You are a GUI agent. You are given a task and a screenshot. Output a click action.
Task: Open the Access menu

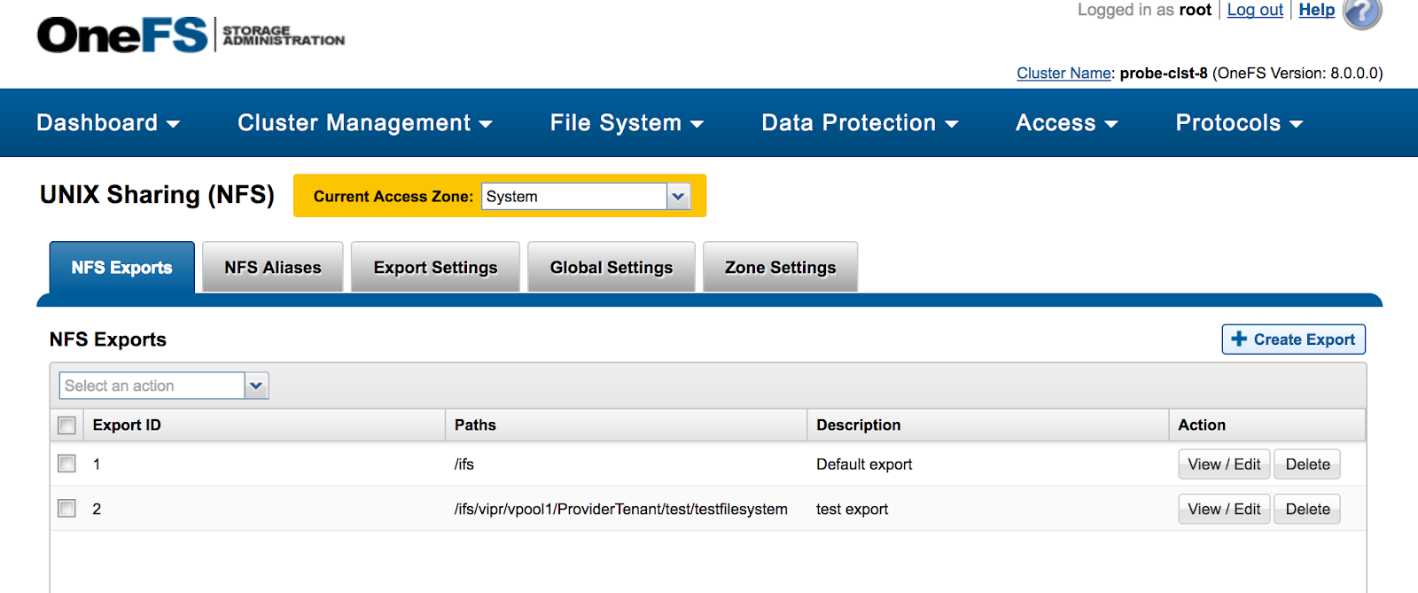click(x=1066, y=123)
